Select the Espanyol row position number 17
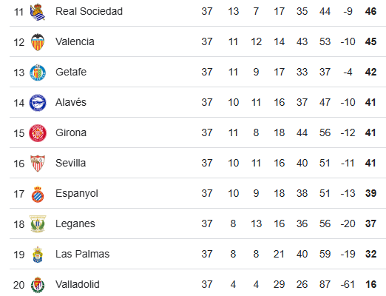Screen dimensions: 386x296 pos(19,194)
